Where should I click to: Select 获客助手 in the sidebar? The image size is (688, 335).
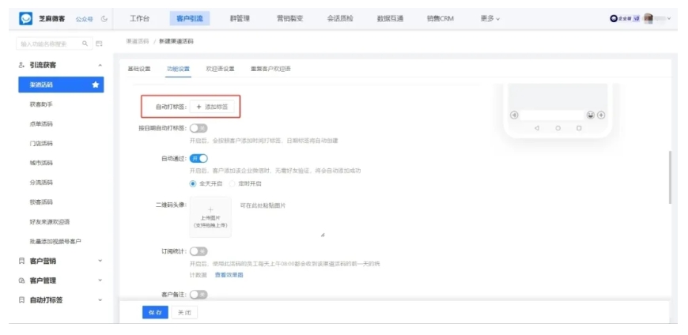(41, 104)
